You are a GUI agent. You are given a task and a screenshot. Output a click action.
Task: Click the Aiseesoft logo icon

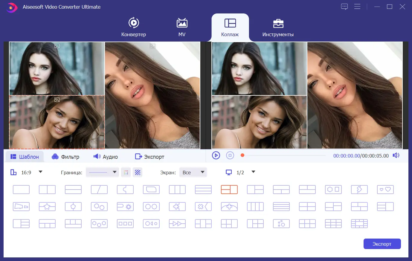12,7
